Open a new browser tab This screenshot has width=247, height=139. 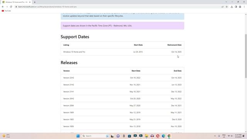(35, 2)
